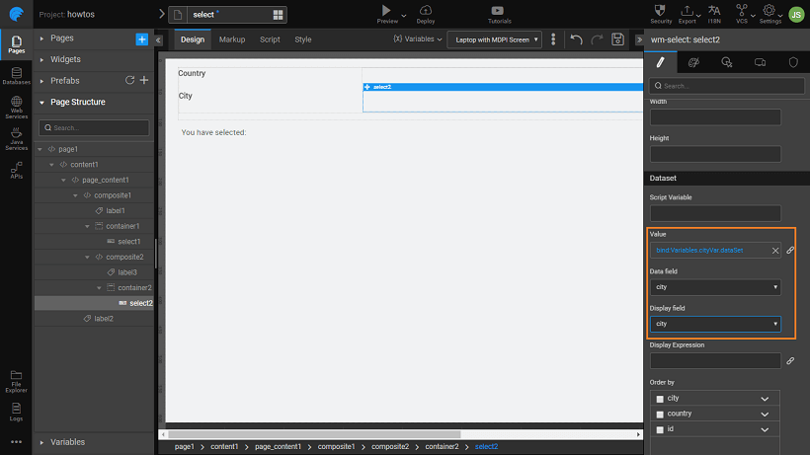Open the Databases sidebar panel
810x455 pixels.
coord(16,75)
